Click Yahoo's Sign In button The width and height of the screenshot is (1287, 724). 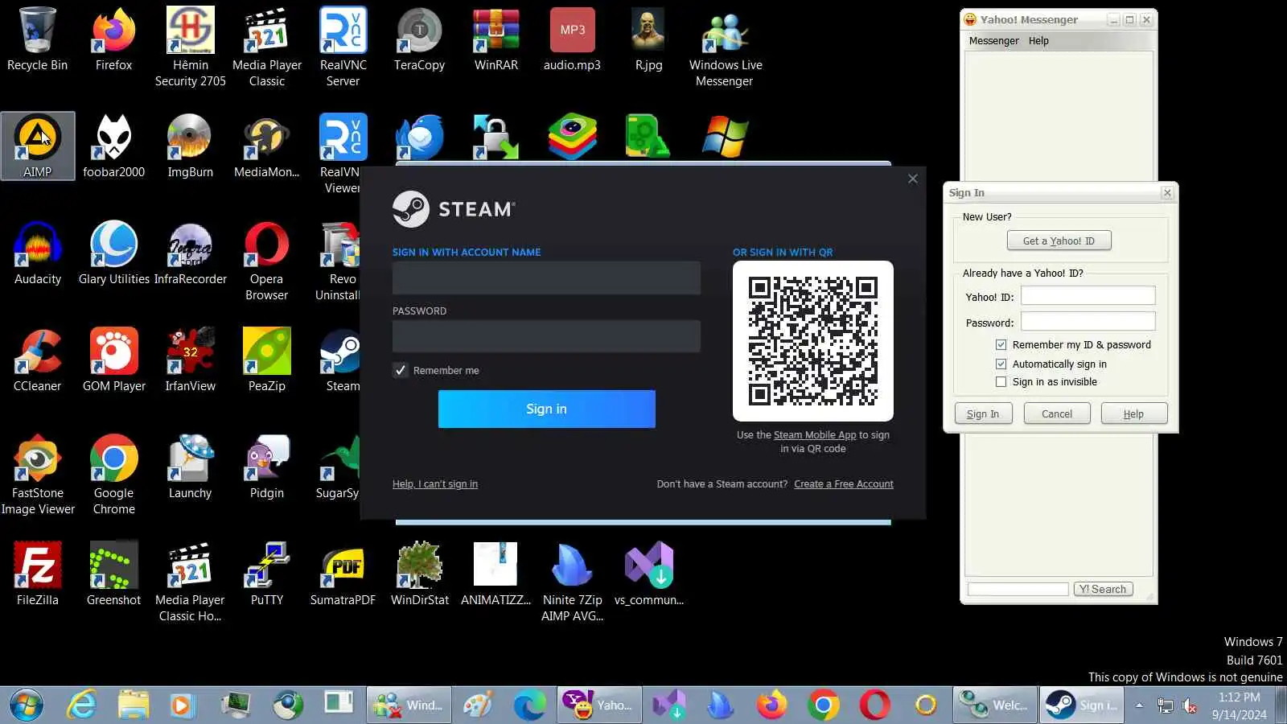(983, 413)
